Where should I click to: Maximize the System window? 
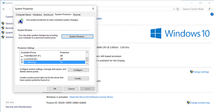pos(200,3)
